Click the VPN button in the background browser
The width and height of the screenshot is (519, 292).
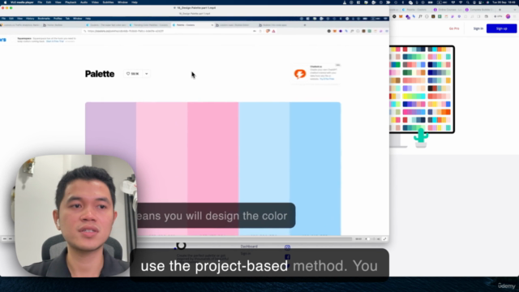(x=497, y=16)
